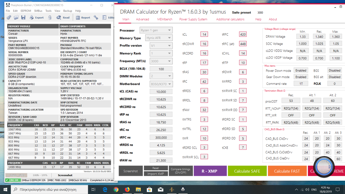Open the Additional calculators tab
Screen dimensions: 345x194
pyautogui.click(x=230, y=19)
